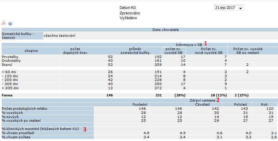Screen dimensions: 278x141
Task: Click Pololetí % vlivem prostředí value 4.0
Action: click(248, 133)
